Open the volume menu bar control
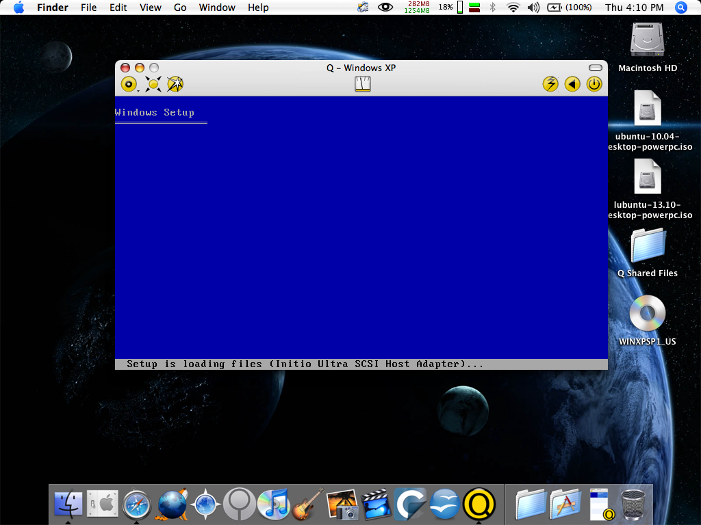701x525 pixels. click(533, 8)
